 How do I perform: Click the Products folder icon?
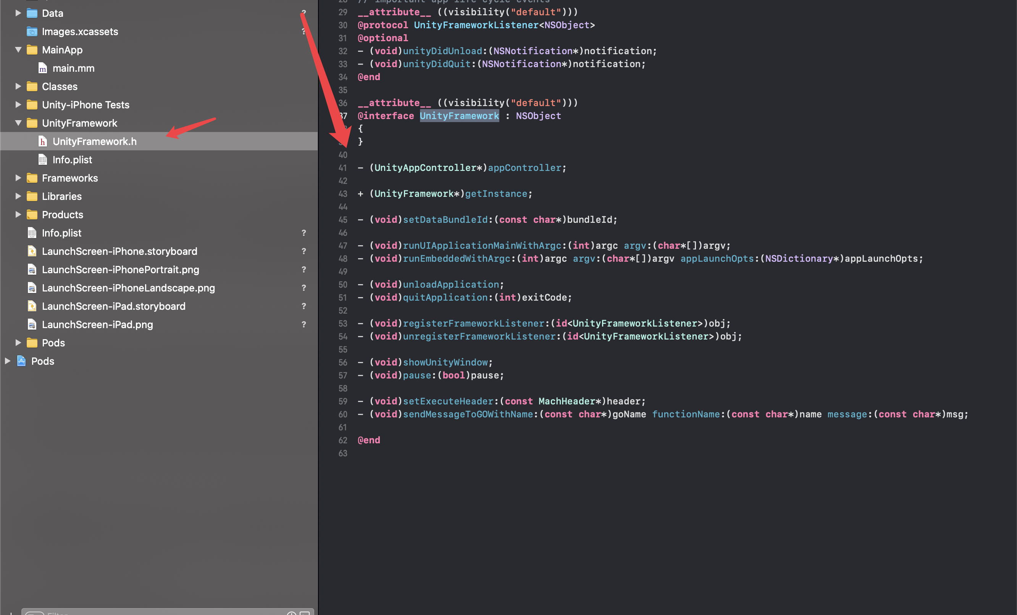pyautogui.click(x=32, y=214)
